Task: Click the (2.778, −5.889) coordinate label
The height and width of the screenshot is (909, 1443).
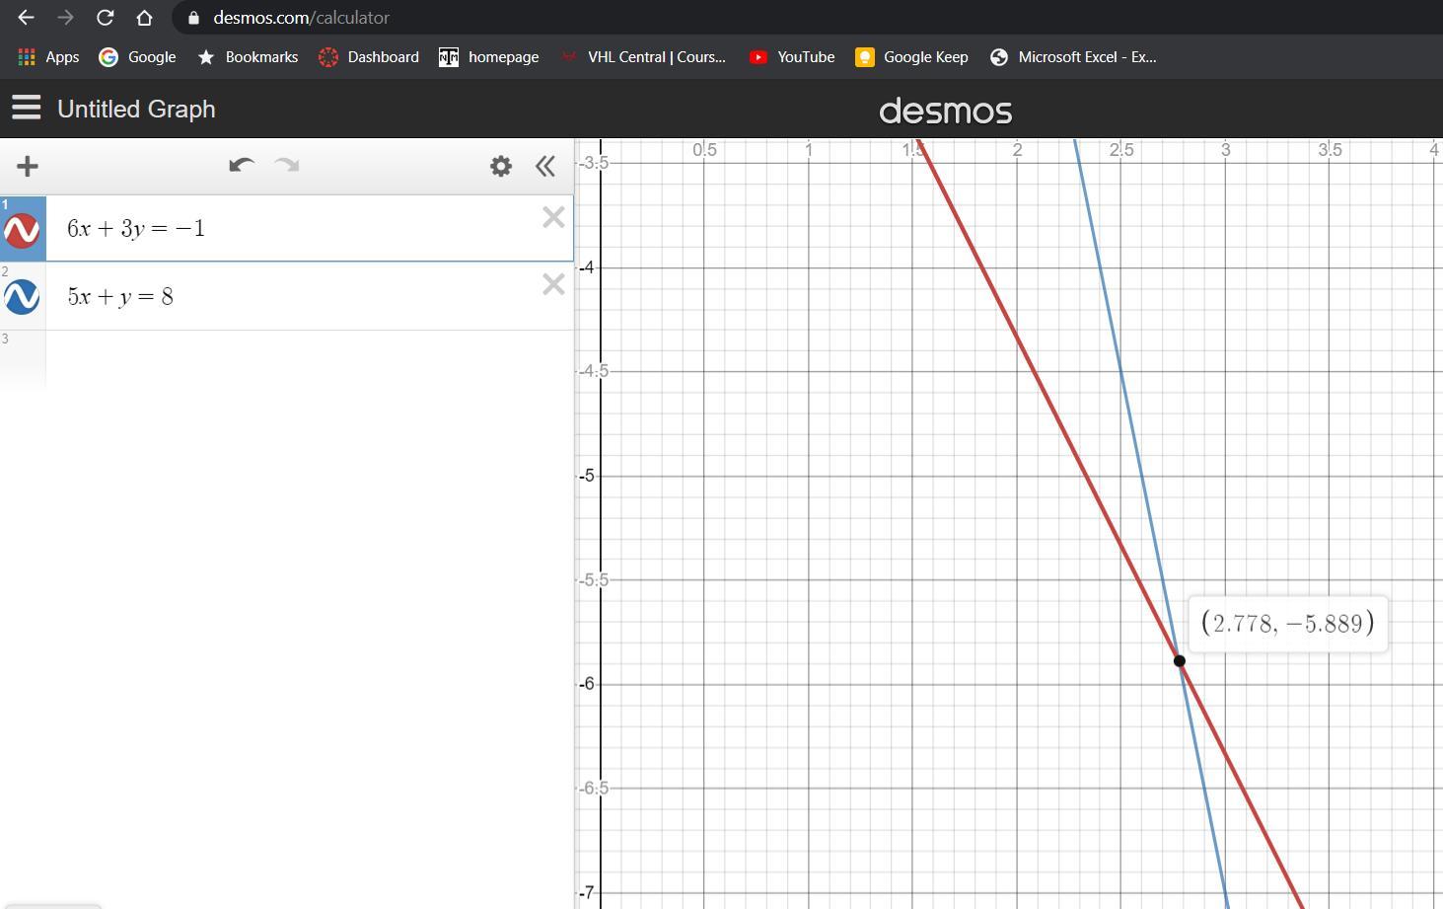Action: (1287, 624)
